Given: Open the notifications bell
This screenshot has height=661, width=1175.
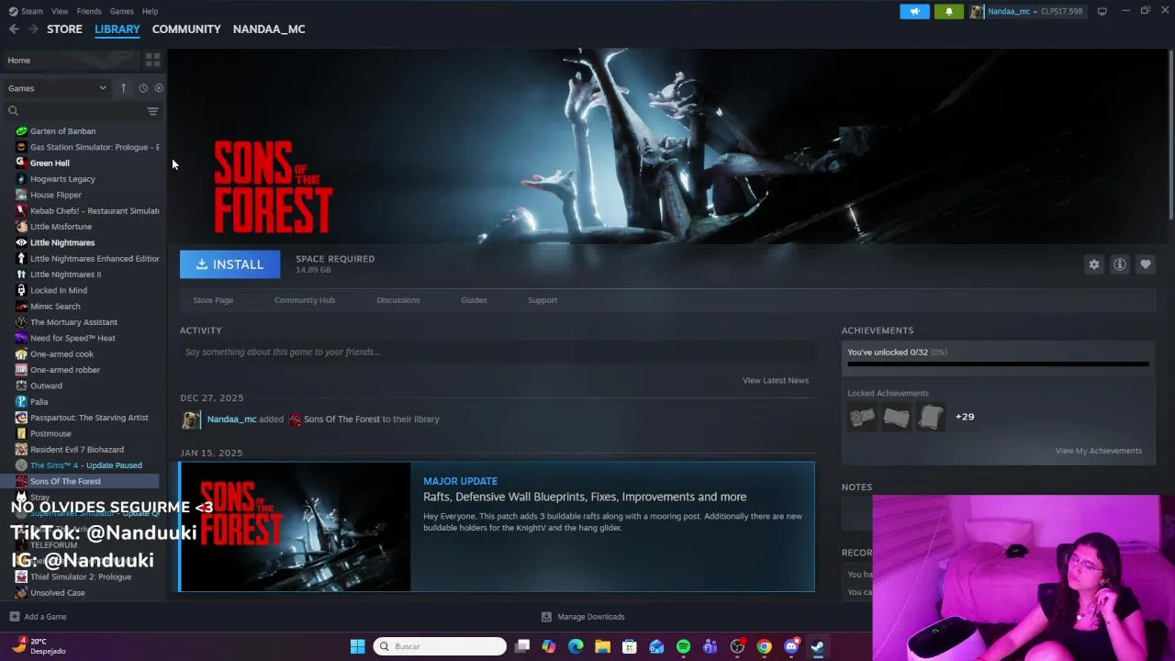Looking at the screenshot, I should (x=948, y=11).
